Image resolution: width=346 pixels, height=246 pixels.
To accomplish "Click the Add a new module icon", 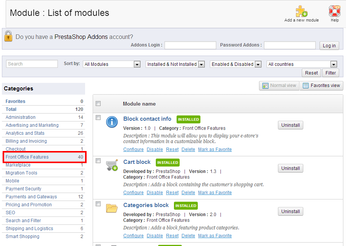I will coord(301,11).
